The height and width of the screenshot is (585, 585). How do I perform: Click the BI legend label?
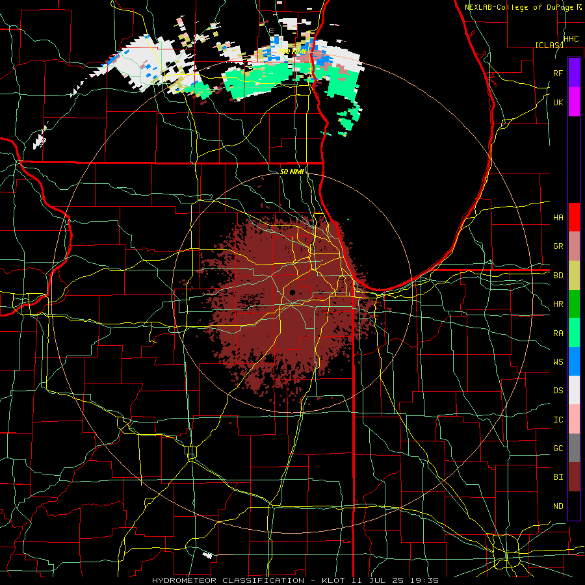click(x=558, y=477)
